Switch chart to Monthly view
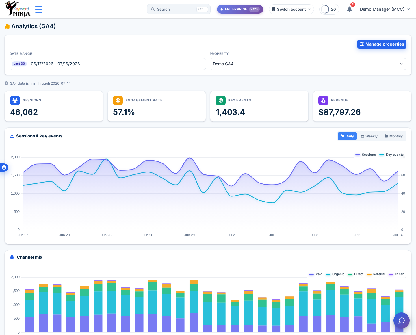Screen dimensions: 416x335 (x=393, y=136)
